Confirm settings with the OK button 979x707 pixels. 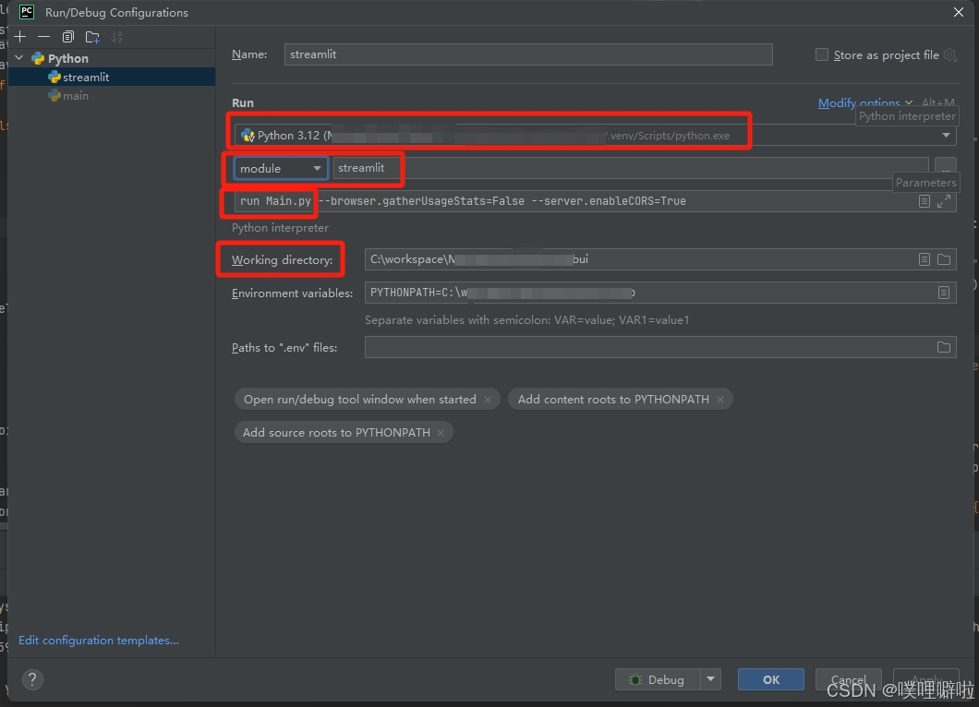click(770, 679)
